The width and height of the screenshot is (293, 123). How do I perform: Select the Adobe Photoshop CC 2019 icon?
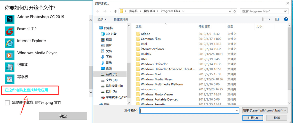pos(10,19)
